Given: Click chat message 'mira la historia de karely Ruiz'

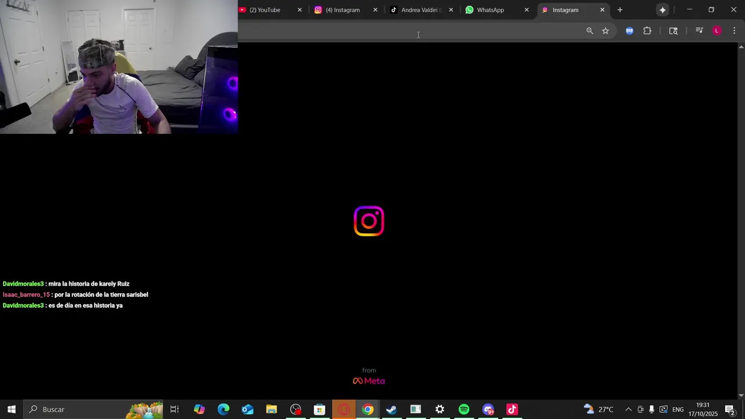Looking at the screenshot, I should coord(89,284).
